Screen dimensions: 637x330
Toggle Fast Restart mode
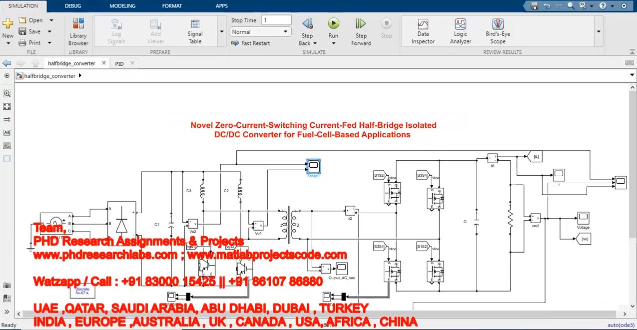(x=251, y=43)
